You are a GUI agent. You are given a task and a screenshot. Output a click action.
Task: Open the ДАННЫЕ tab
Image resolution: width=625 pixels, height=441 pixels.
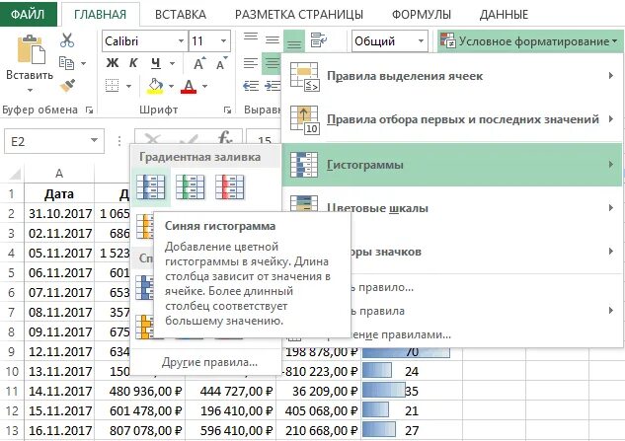click(504, 15)
